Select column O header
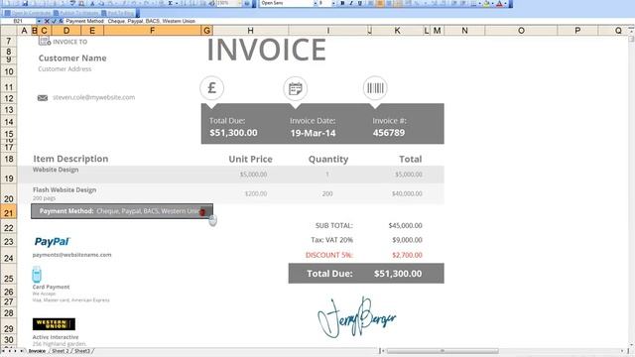Screen dimensions: 635x357 point(521,31)
